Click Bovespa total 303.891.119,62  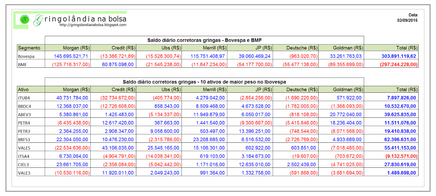[x=399, y=56]
